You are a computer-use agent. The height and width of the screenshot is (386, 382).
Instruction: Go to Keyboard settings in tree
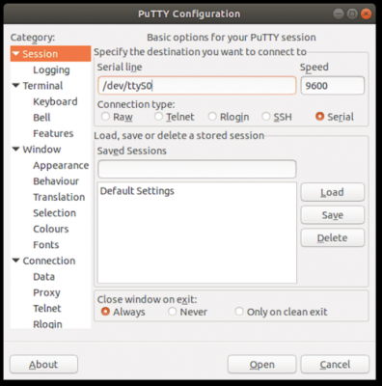pyautogui.click(x=55, y=101)
